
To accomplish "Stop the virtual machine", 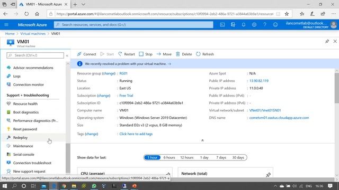I will click(x=146, y=54).
